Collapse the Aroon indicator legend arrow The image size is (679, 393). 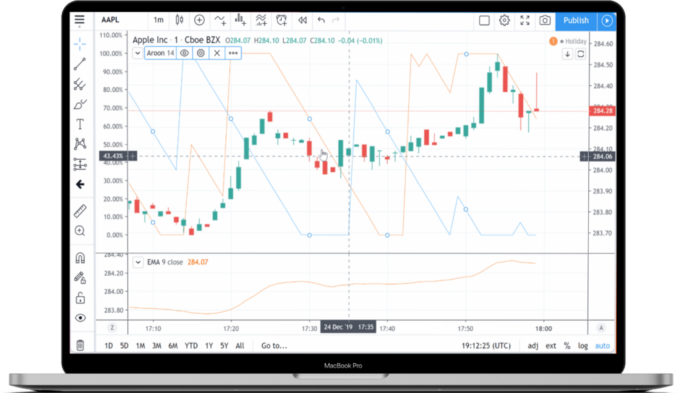point(138,53)
